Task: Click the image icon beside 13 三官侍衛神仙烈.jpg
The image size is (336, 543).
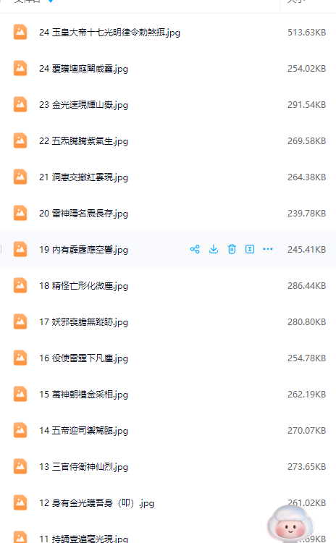Action: 20,466
